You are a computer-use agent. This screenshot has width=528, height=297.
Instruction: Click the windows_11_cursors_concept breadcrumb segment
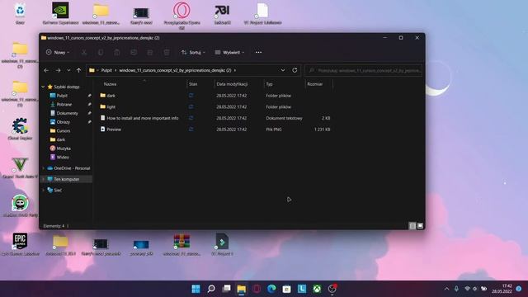(x=175, y=70)
